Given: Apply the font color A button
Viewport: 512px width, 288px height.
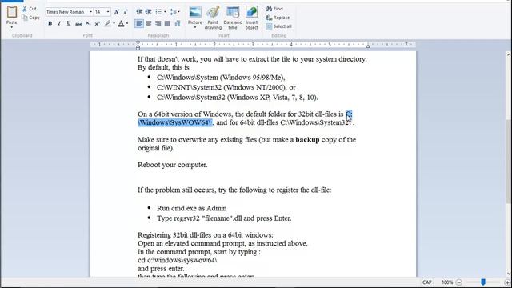Looking at the screenshot, I should (121, 23).
